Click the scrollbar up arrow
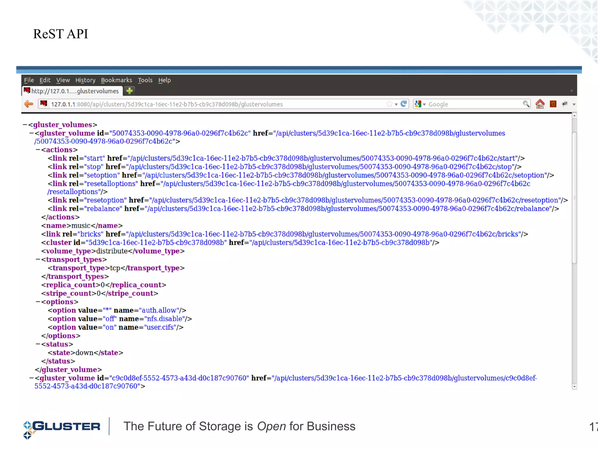Screen dimensions: 598x449 (x=574, y=116)
